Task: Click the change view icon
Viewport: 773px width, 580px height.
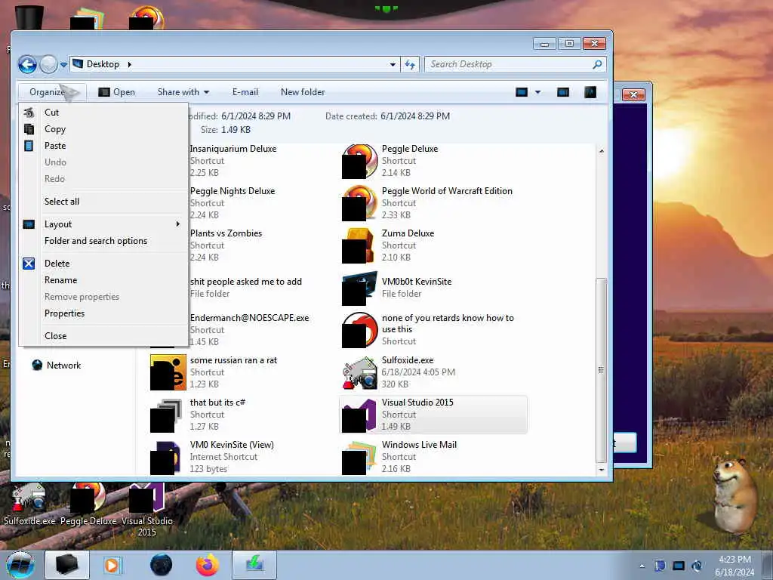Action: (522, 92)
